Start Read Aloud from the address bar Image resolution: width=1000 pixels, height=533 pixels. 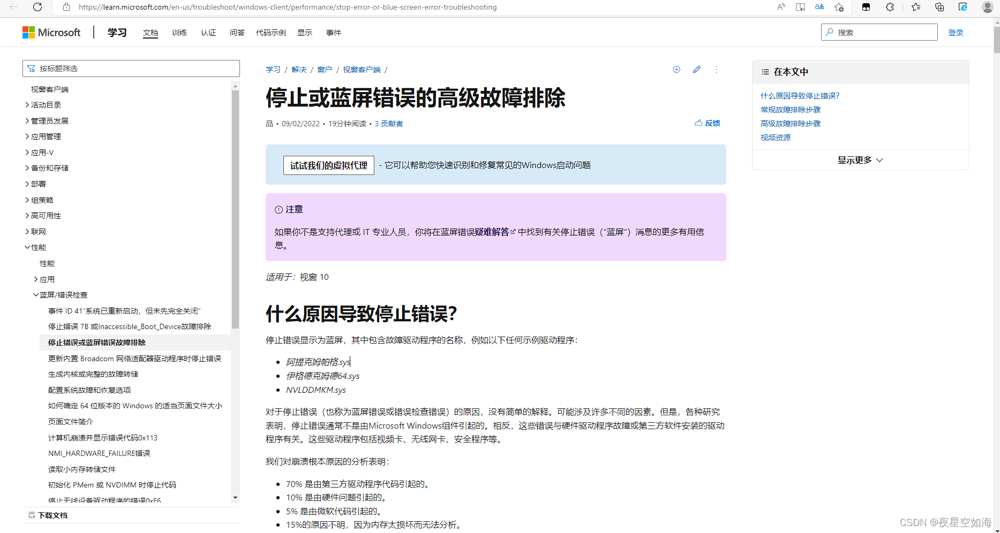pyautogui.click(x=781, y=7)
